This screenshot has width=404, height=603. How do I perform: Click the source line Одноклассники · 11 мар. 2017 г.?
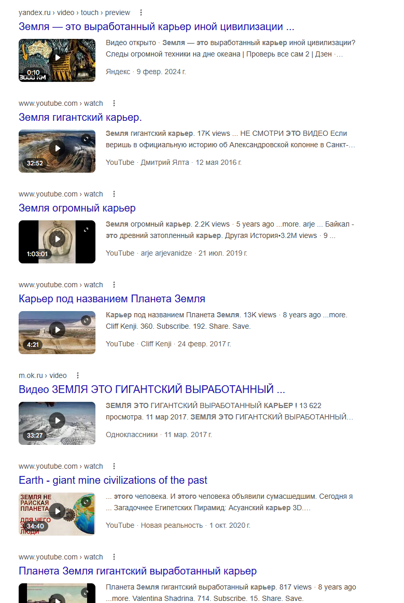[x=159, y=435]
